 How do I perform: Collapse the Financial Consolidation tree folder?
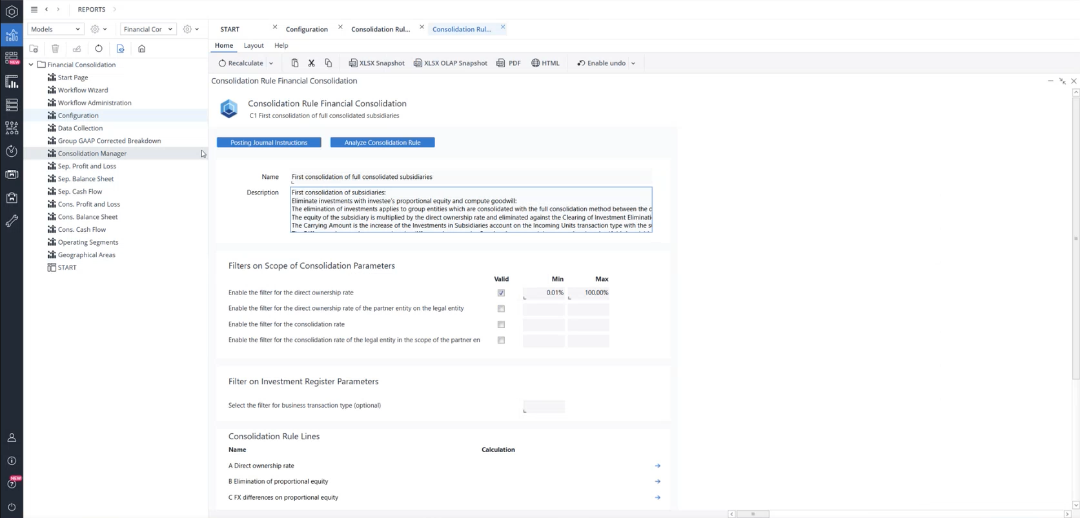(31, 65)
